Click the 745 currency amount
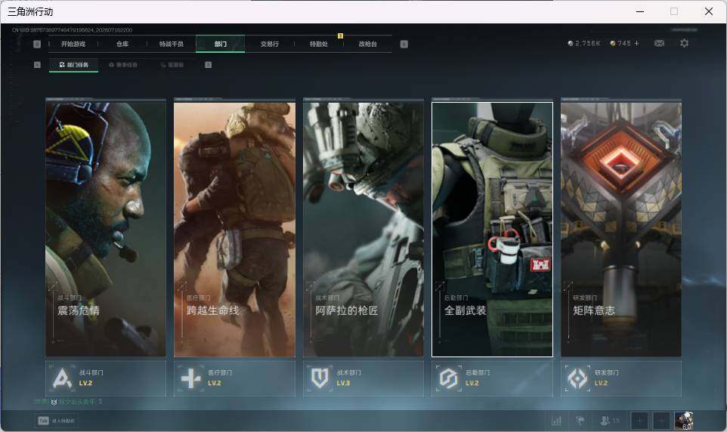Screen dimensions: 727x432 click(624, 43)
